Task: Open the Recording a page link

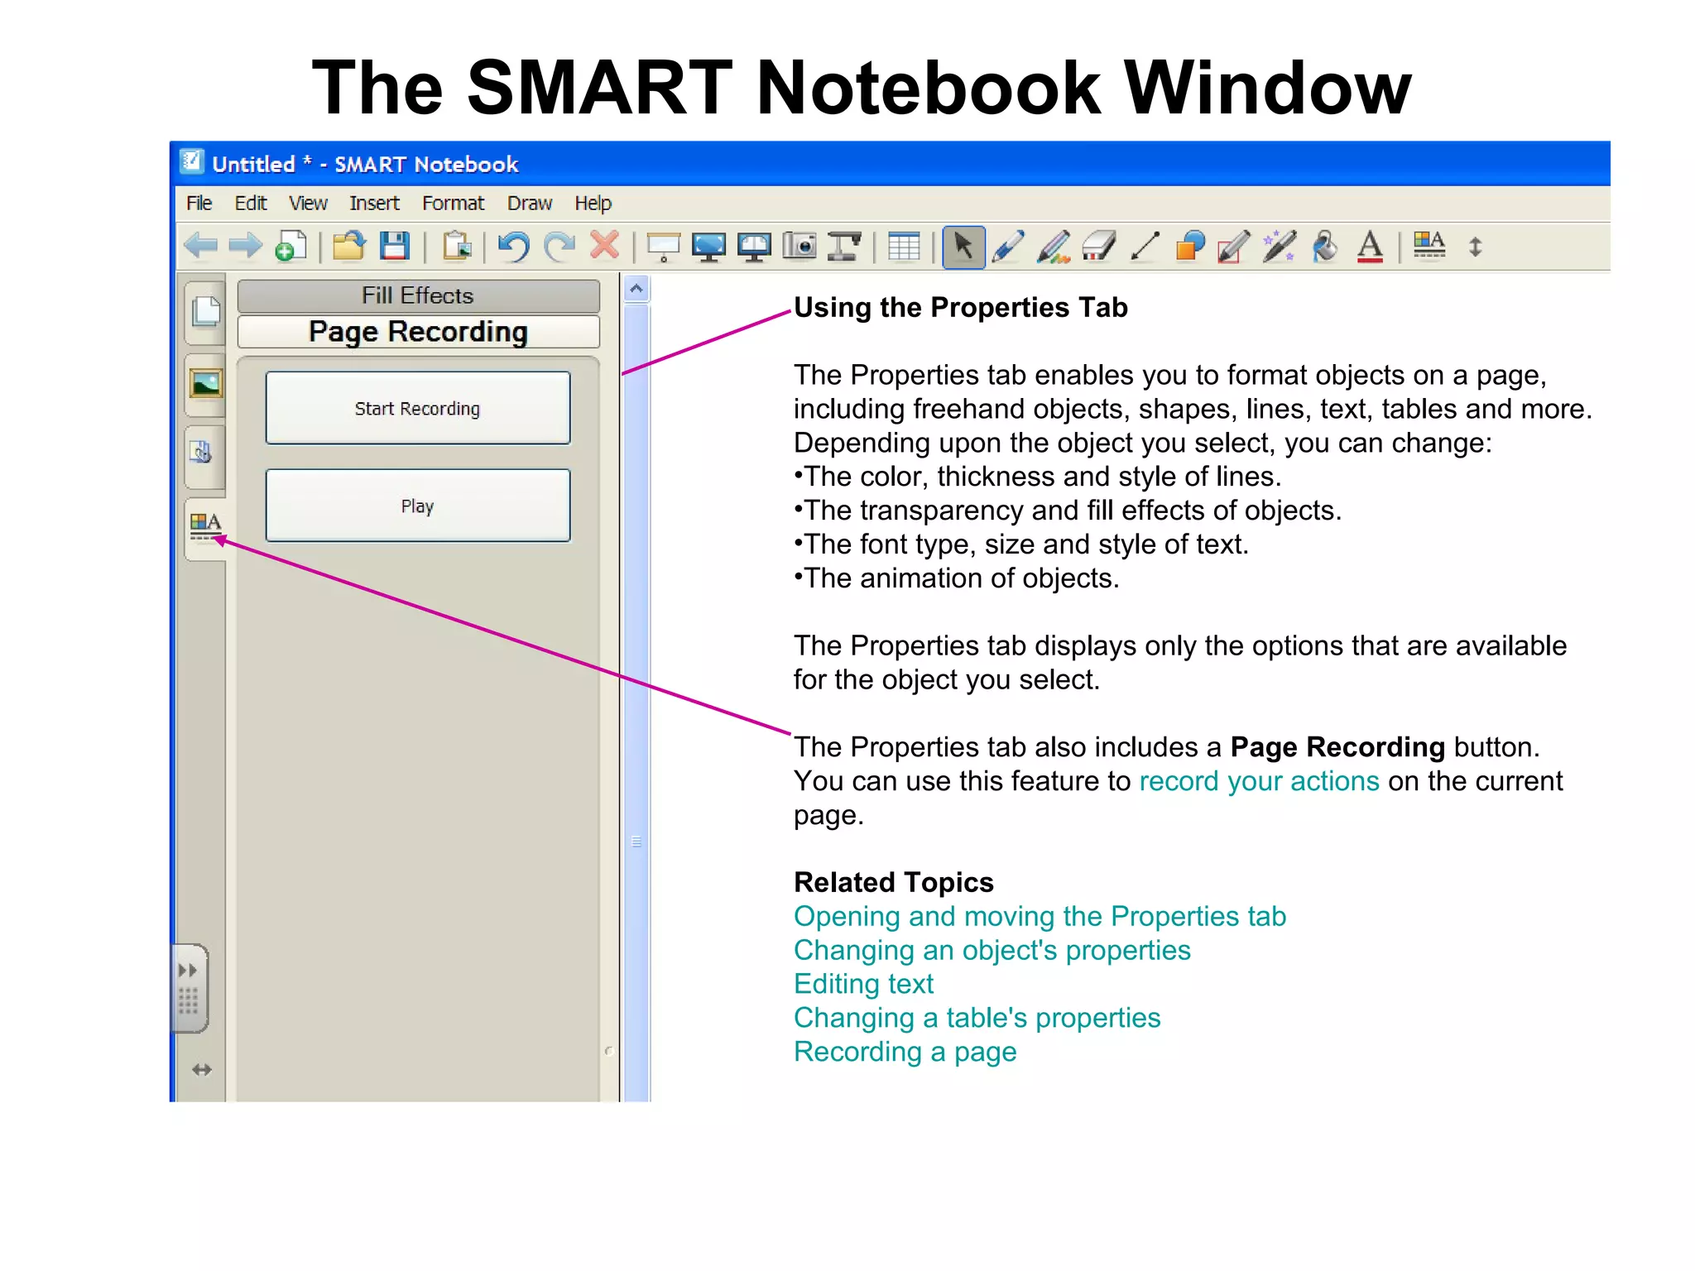Action: pyautogui.click(x=905, y=1052)
